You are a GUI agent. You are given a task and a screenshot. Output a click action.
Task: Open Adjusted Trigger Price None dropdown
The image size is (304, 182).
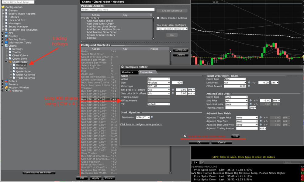(x=247, y=117)
